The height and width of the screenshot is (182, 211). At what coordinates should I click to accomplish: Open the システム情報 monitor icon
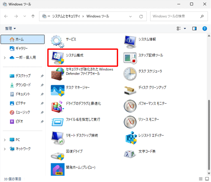[130, 42]
